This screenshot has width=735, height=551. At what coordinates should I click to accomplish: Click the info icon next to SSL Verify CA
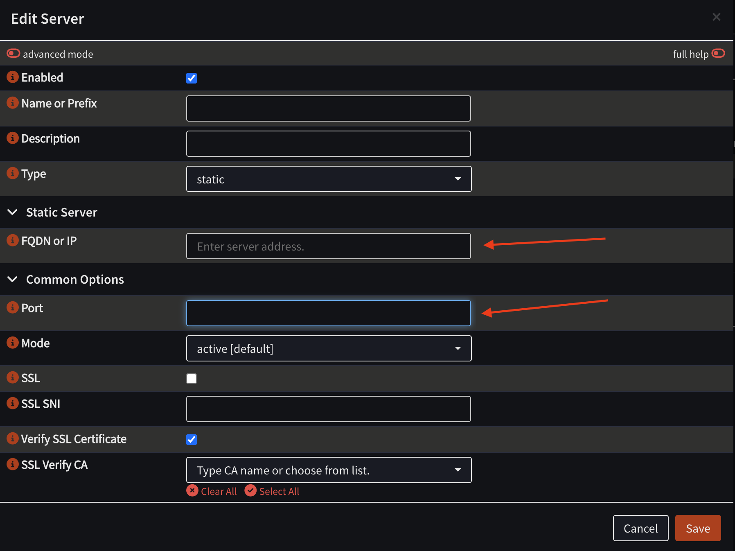tap(13, 465)
